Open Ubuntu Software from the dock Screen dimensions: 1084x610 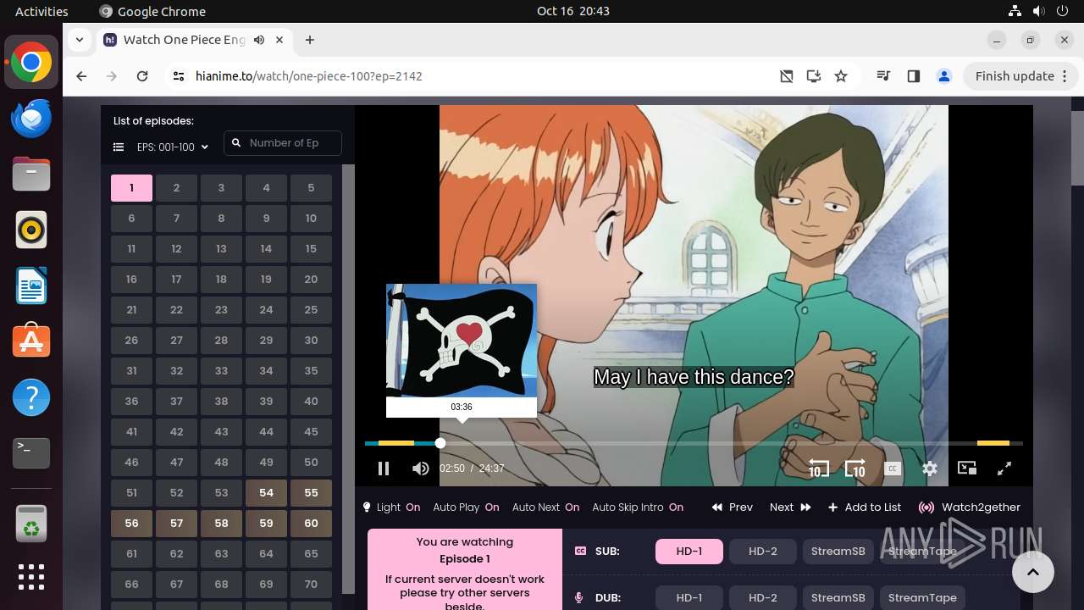coord(31,341)
